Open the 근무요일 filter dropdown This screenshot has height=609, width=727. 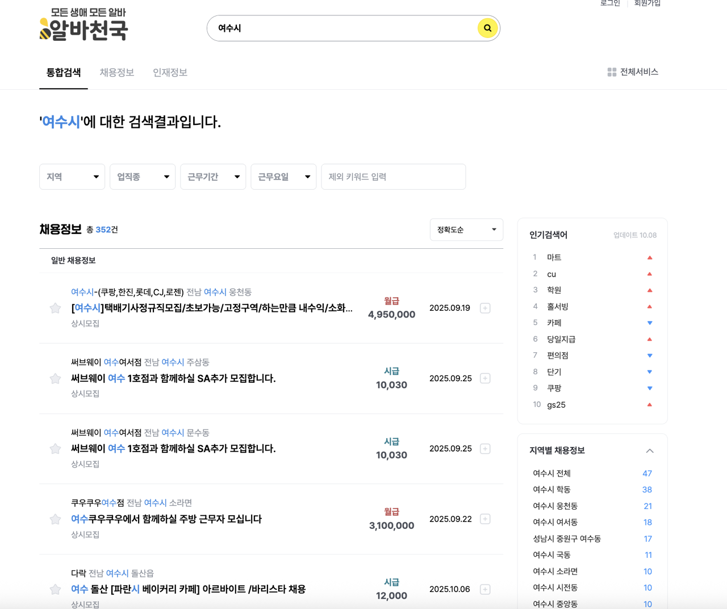pyautogui.click(x=283, y=177)
